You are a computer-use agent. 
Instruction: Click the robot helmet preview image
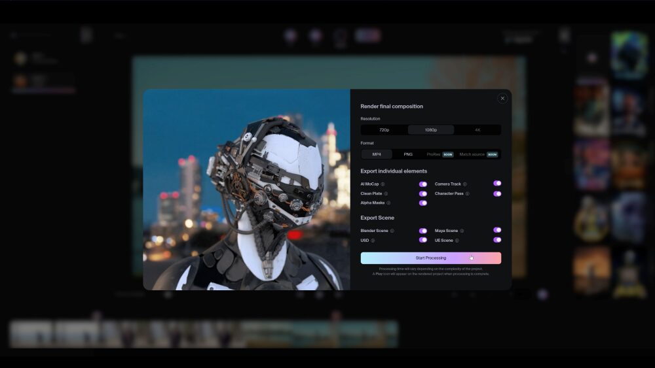point(246,190)
